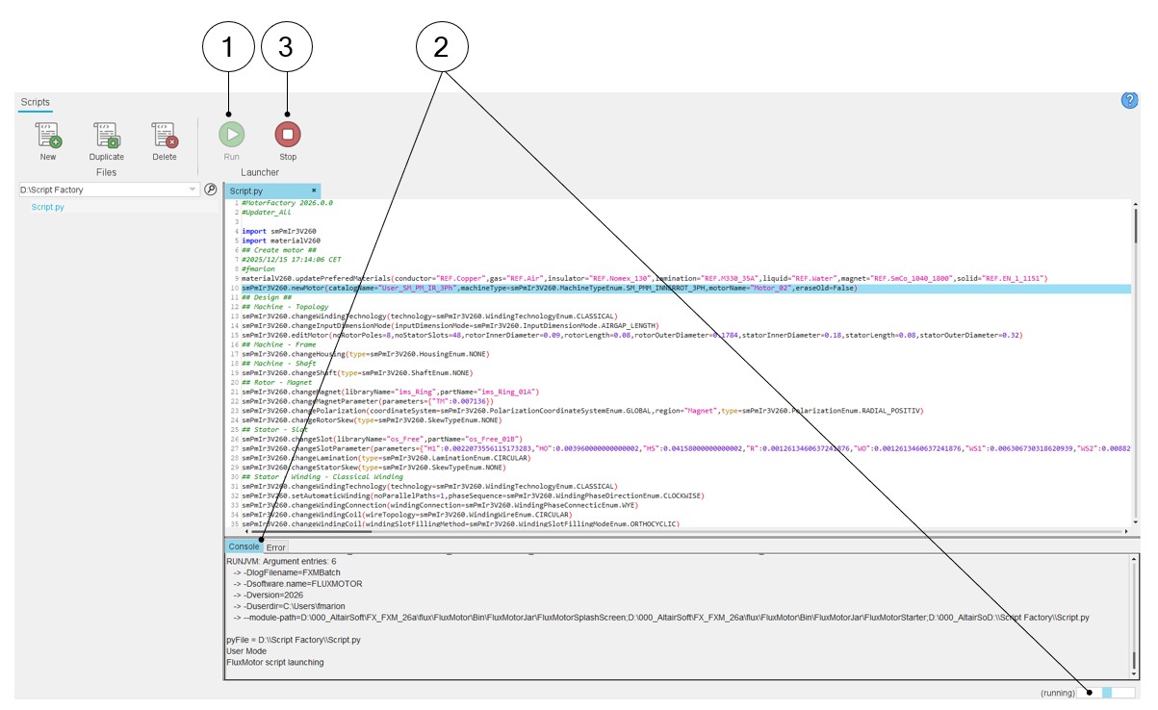Click the setAutomaticWinding code line

click(x=474, y=494)
